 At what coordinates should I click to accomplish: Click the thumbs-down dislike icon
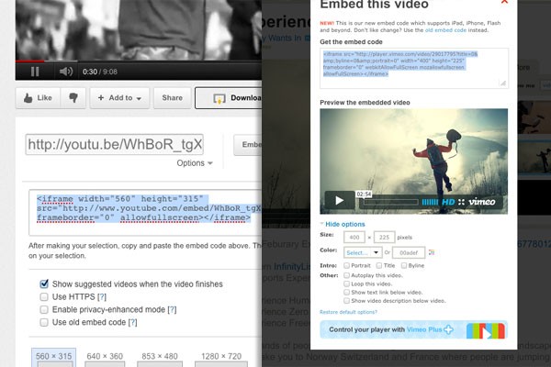click(73, 98)
